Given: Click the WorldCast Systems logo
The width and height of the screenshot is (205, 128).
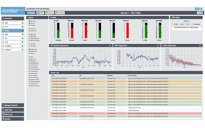Looking at the screenshot, I should (x=13, y=11).
